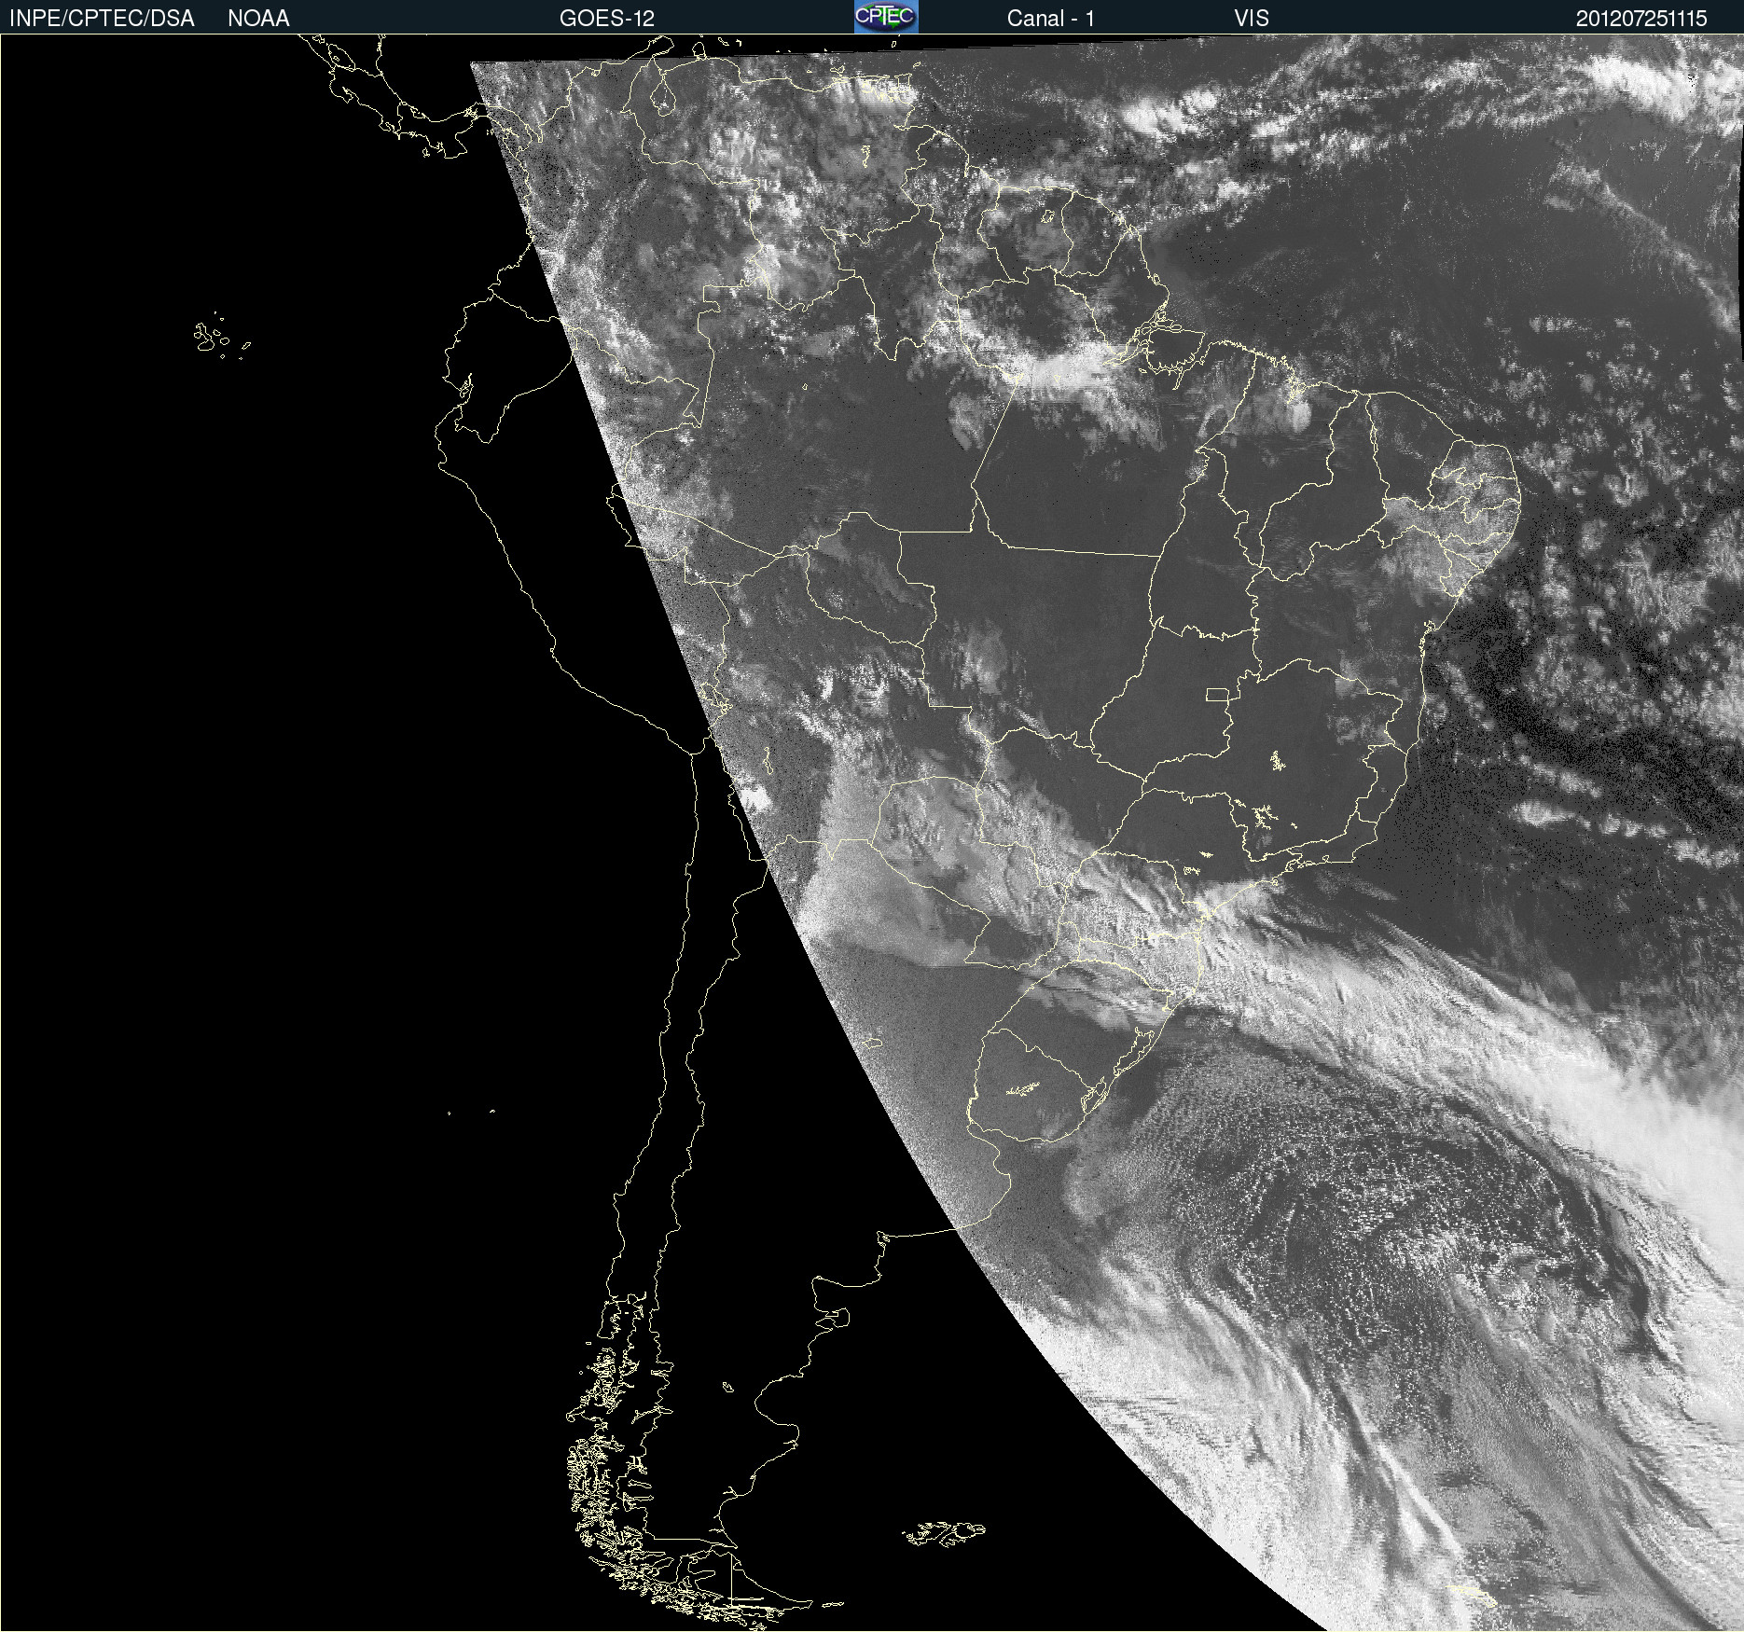The width and height of the screenshot is (1744, 1632).
Task: Select the 201207251115 timestamp
Action: click(x=1641, y=19)
